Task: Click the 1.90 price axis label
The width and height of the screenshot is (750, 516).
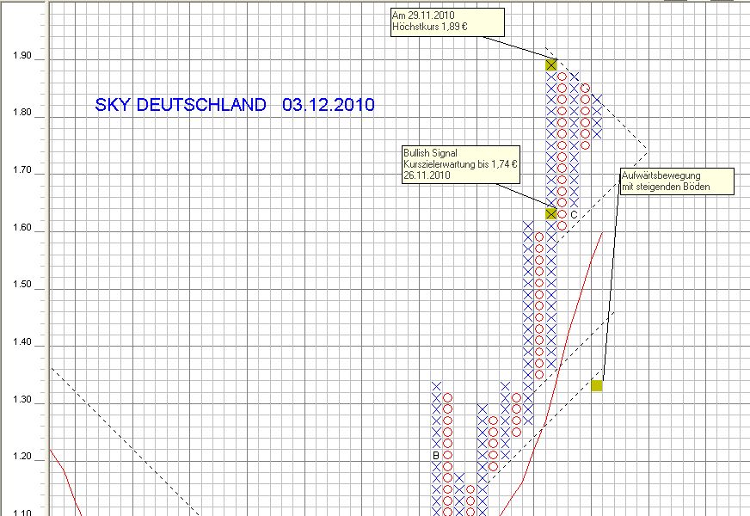Action: click(22, 56)
